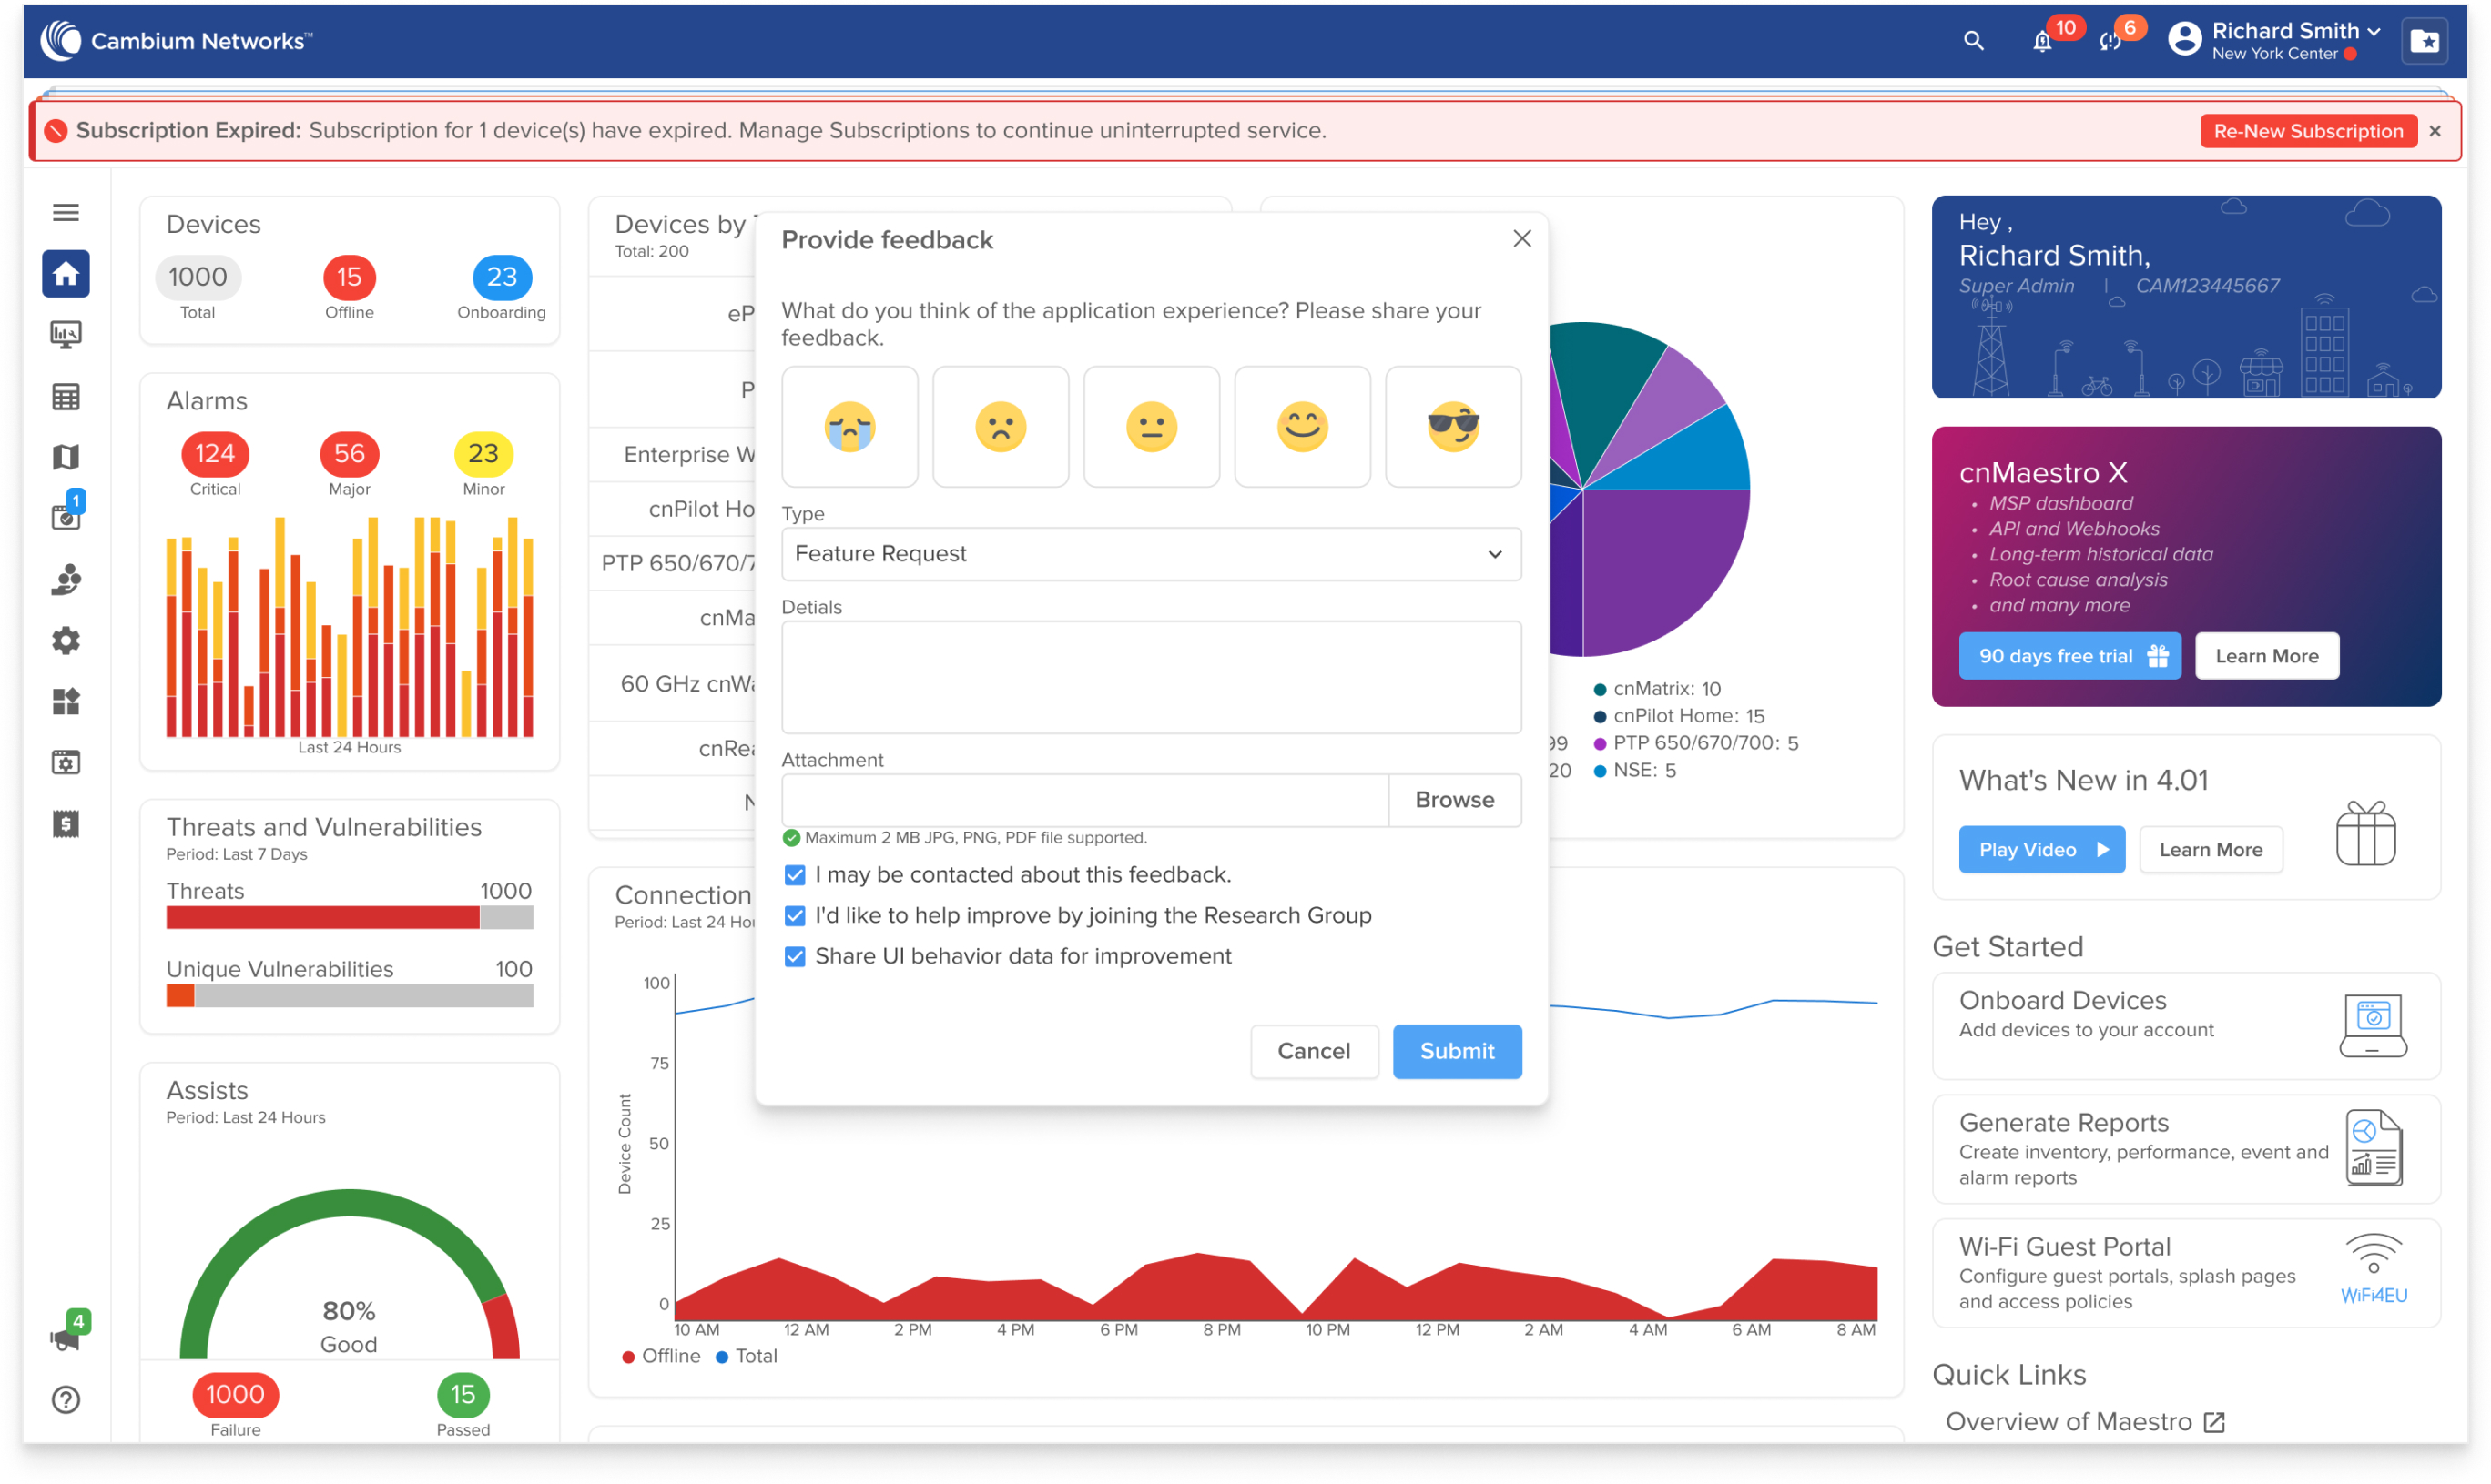Image resolution: width=2491 pixels, height=1484 pixels.
Task: Click the Submit feedback button
Action: click(x=1458, y=1051)
